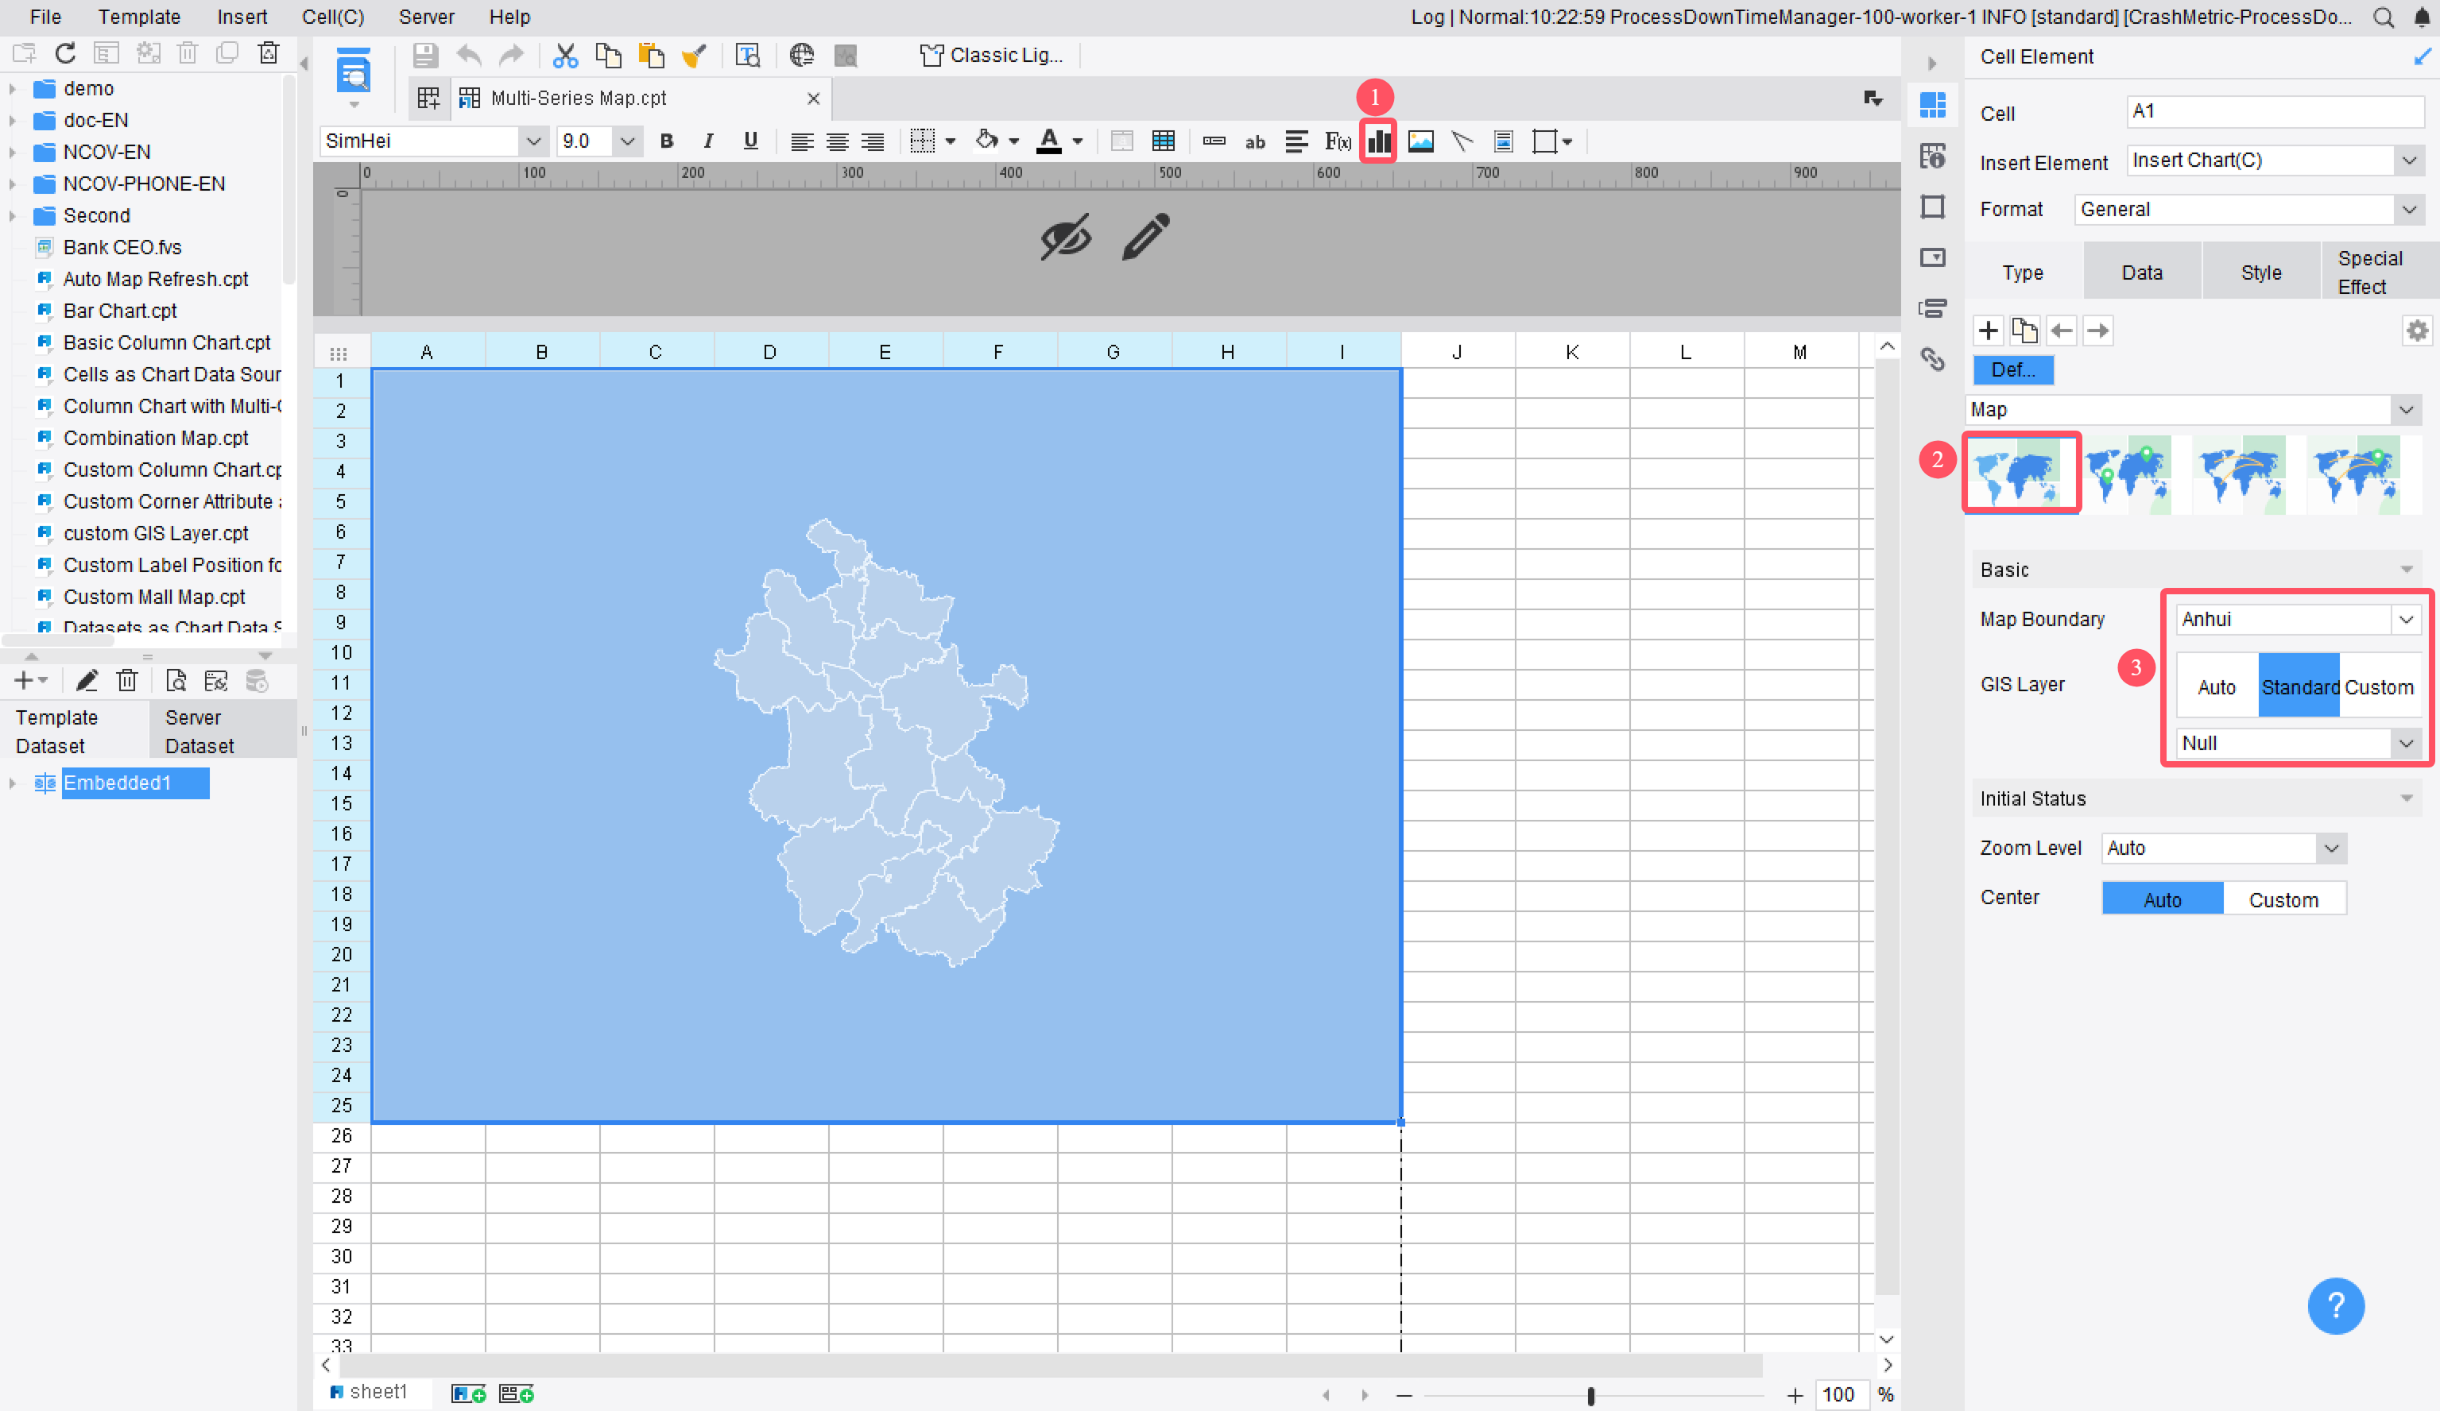Toggle the hidden eye icon in header
The height and width of the screenshot is (1411, 2440).
(x=1065, y=236)
